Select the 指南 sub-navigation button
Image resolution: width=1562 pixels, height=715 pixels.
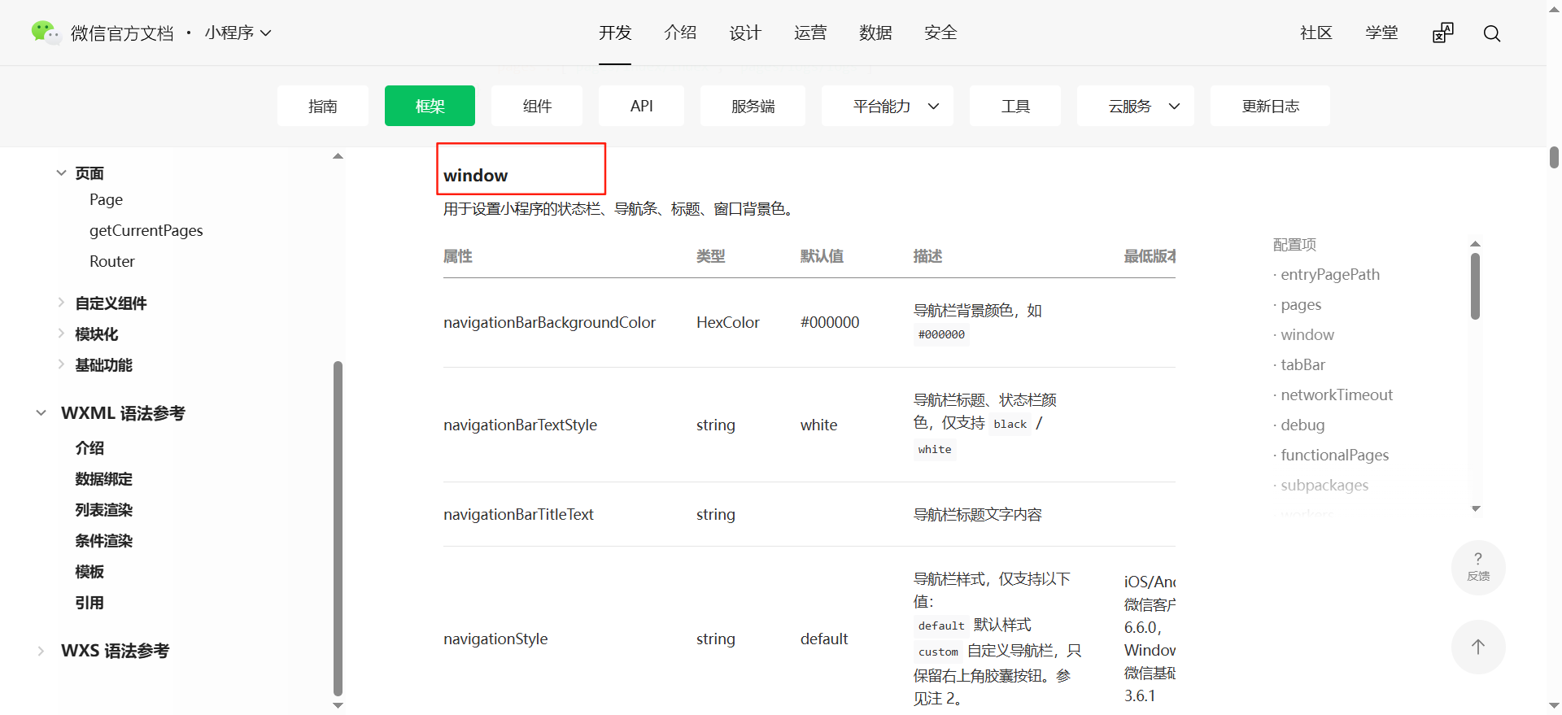(x=323, y=106)
